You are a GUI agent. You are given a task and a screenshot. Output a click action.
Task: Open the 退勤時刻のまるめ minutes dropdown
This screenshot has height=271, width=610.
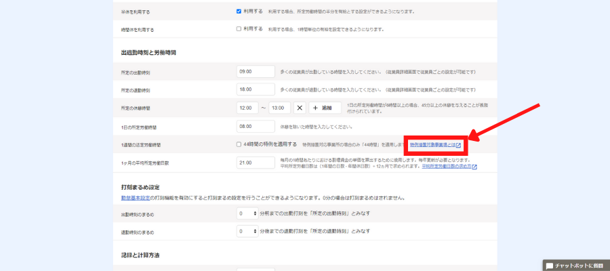pos(248,231)
